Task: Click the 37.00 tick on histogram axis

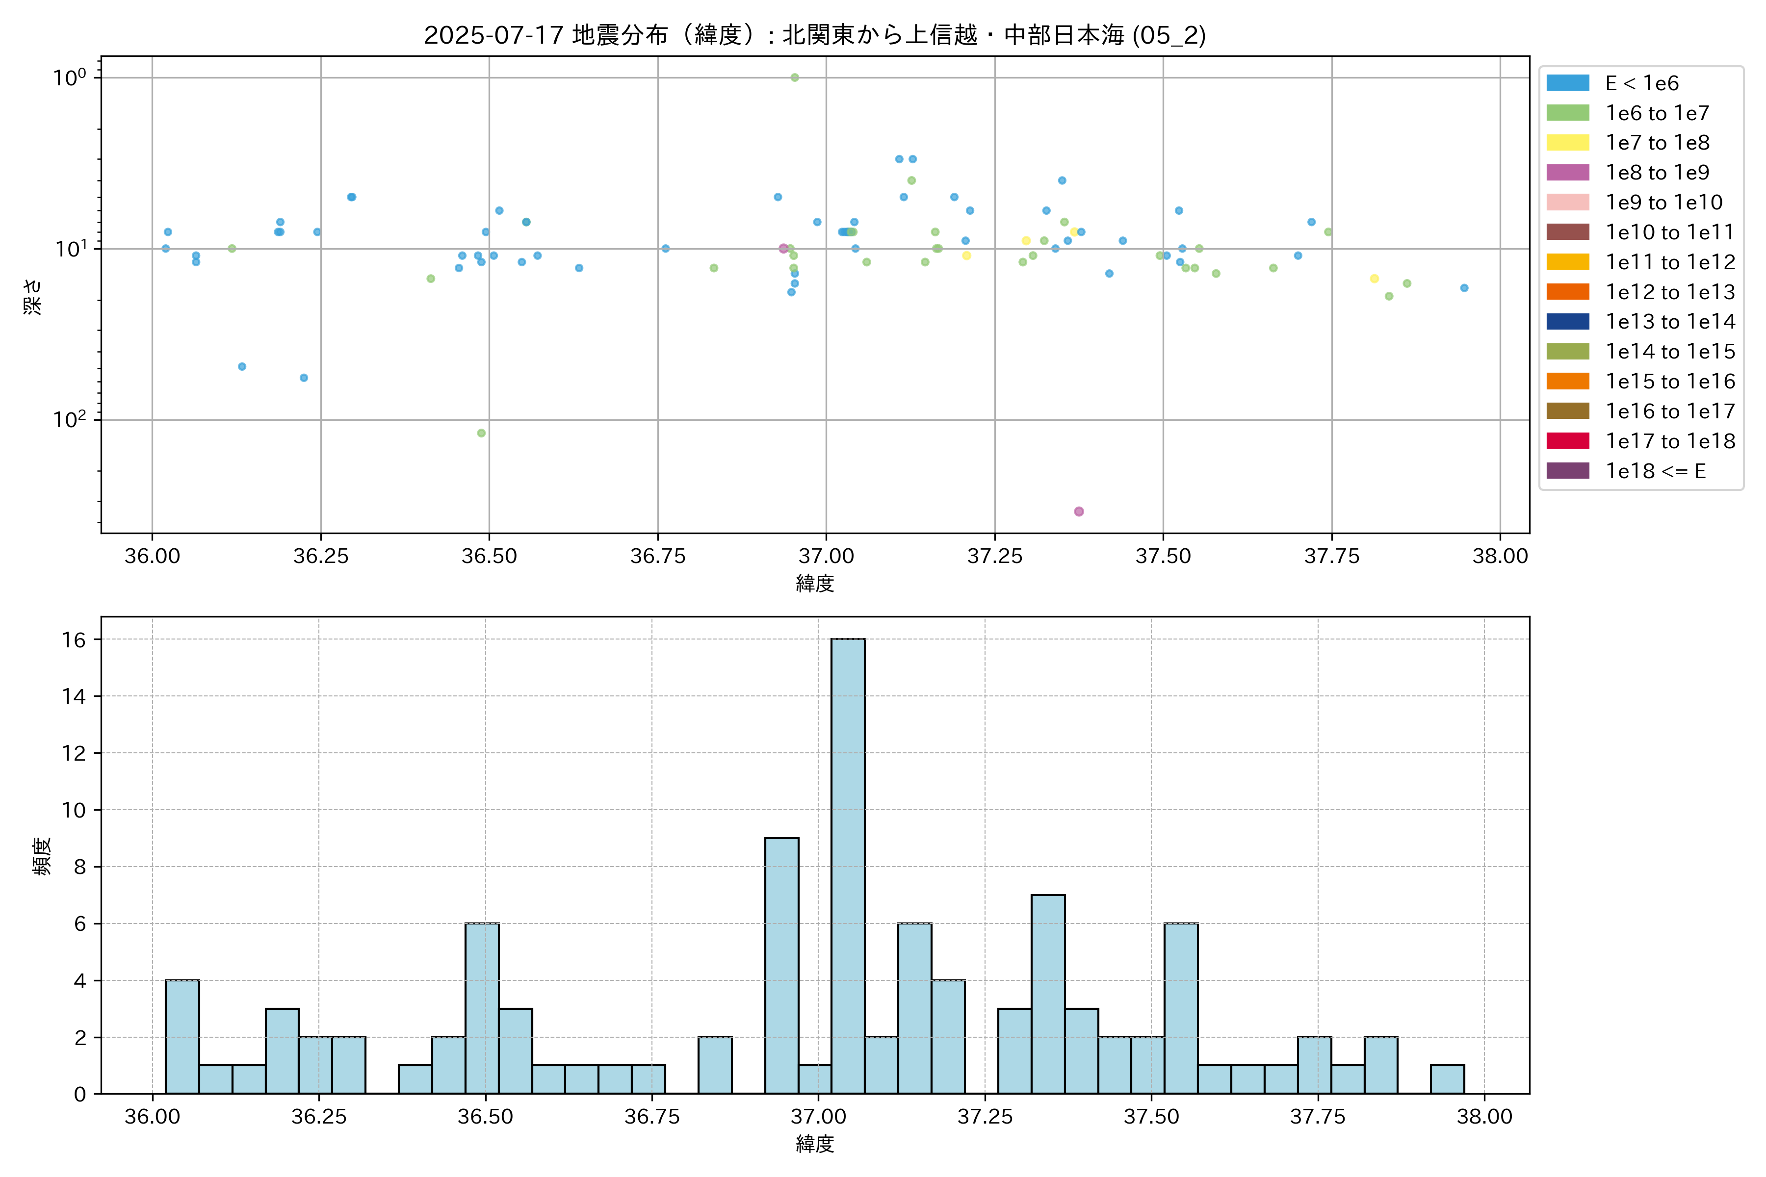Action: tap(818, 1117)
